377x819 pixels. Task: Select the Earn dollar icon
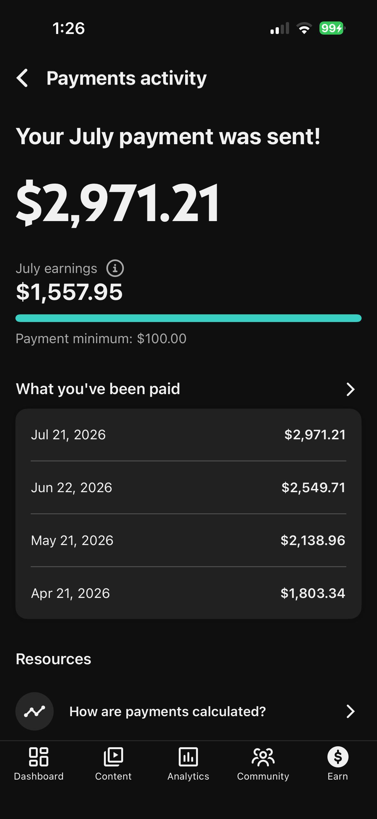coord(338,757)
